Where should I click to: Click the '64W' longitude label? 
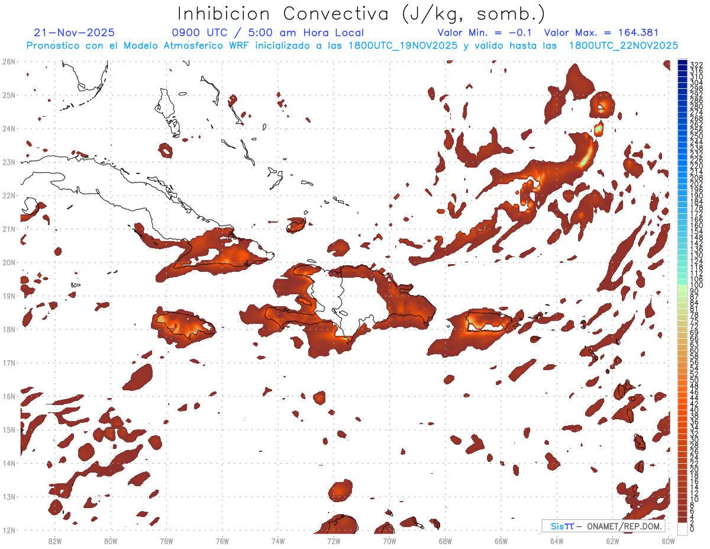pos(556,541)
